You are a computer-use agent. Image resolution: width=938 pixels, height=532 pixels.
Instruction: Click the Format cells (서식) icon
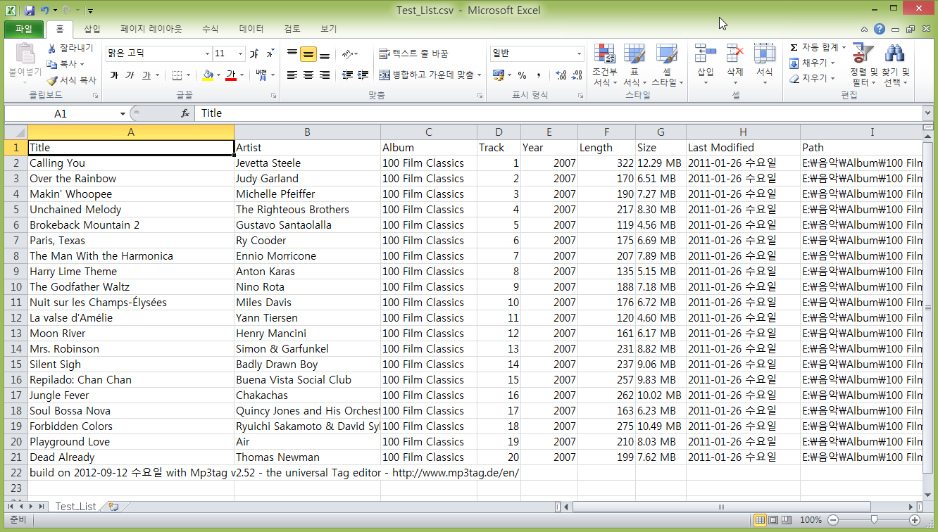pyautogui.click(x=765, y=54)
